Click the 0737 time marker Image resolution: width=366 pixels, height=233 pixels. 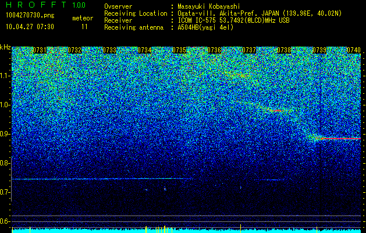pyautogui.click(x=249, y=50)
